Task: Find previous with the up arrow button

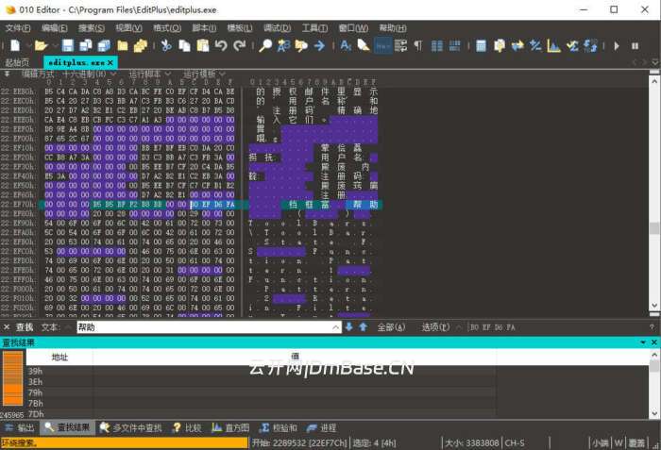Action: pyautogui.click(x=363, y=327)
